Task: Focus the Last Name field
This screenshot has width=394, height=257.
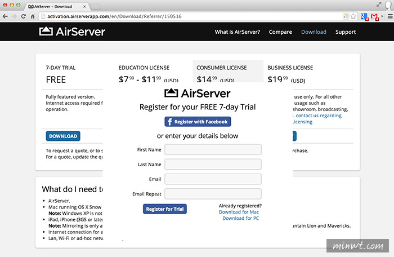Action: (x=213, y=165)
